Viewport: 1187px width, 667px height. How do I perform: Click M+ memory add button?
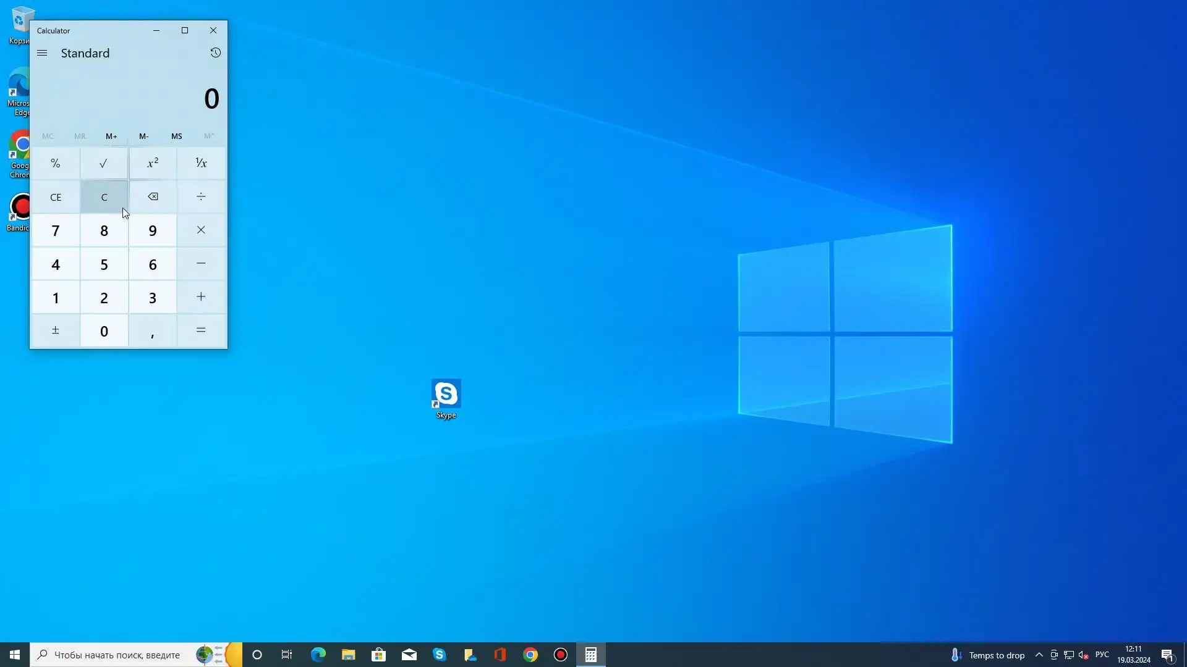(x=111, y=136)
